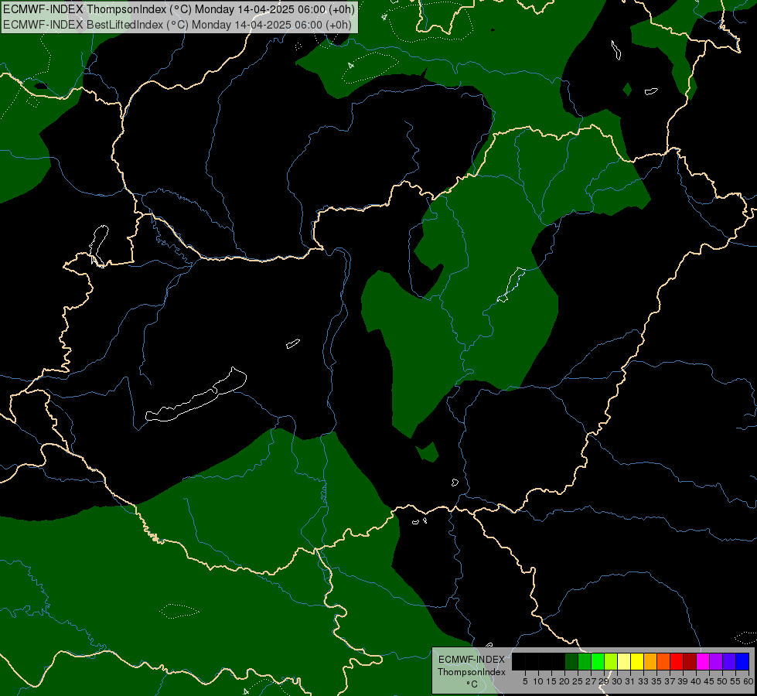
Task: Click legend tick value '50'
Action: pos(723,681)
